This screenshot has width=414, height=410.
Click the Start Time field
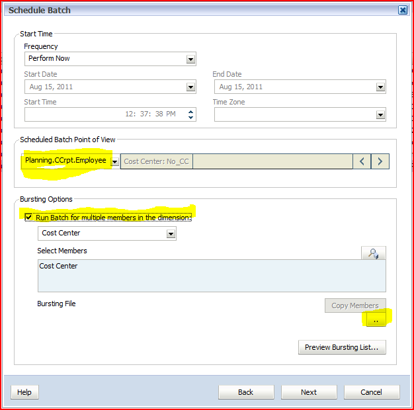110,114
